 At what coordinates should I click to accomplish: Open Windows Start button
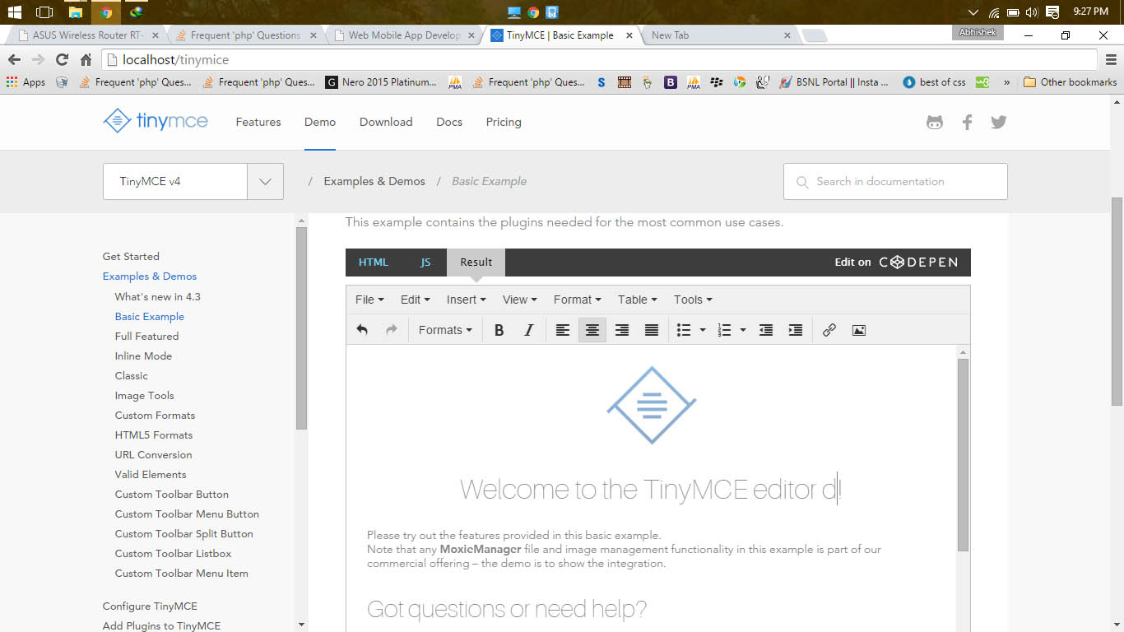point(15,12)
